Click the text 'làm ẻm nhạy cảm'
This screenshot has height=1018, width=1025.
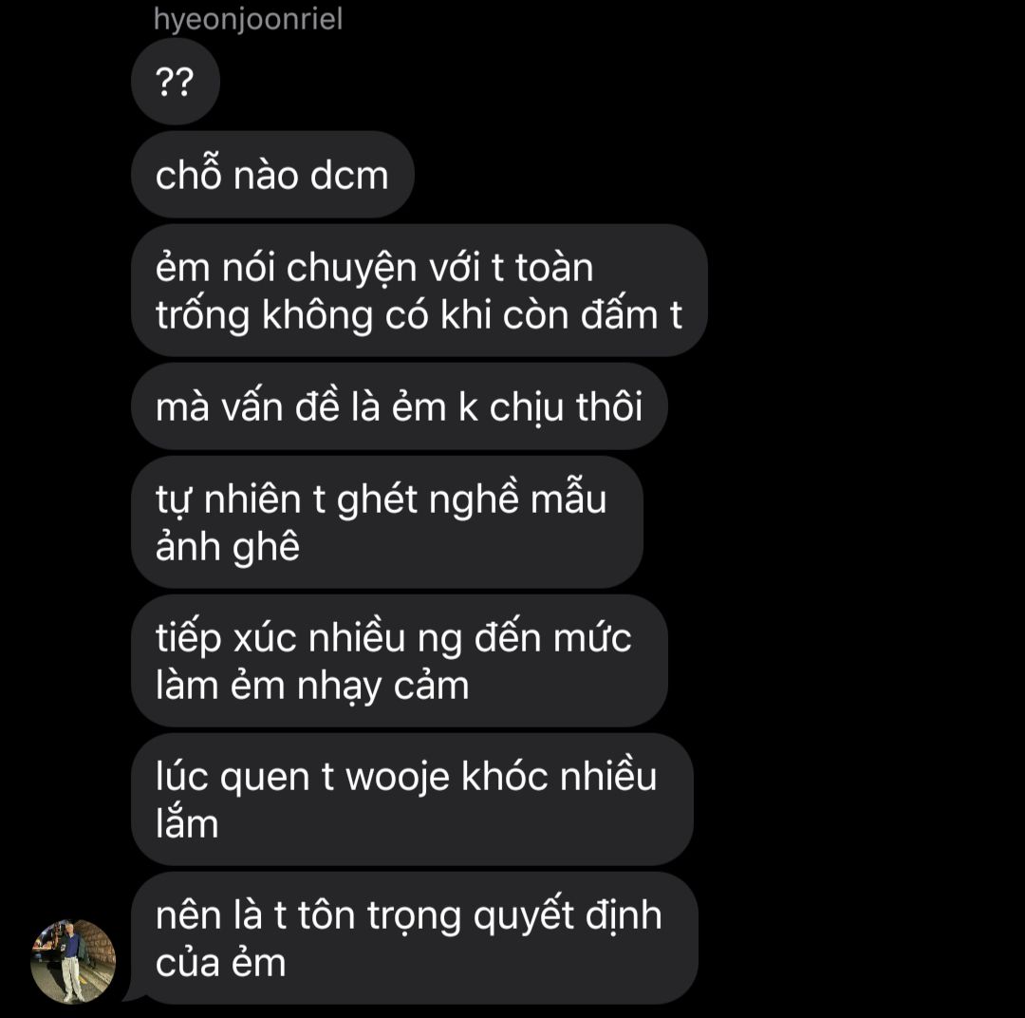tap(312, 686)
